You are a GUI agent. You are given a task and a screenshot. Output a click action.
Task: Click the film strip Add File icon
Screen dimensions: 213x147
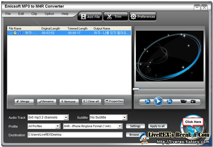83,17
